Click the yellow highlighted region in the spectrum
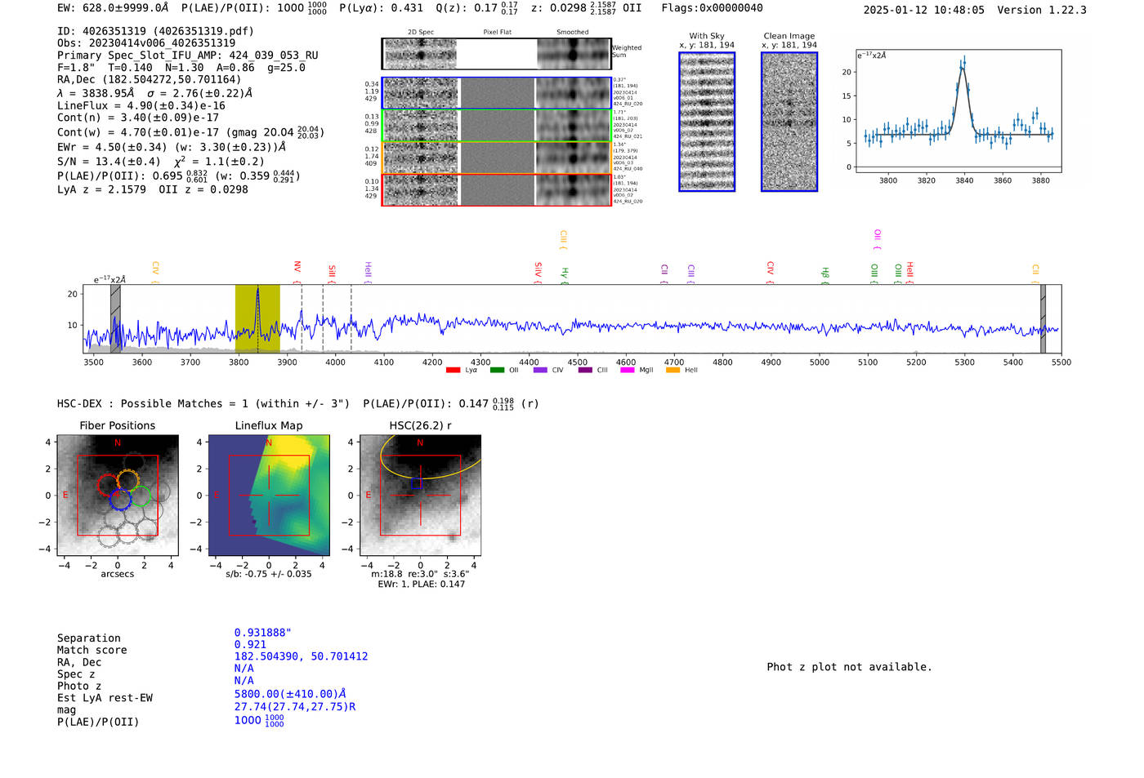 [257, 318]
